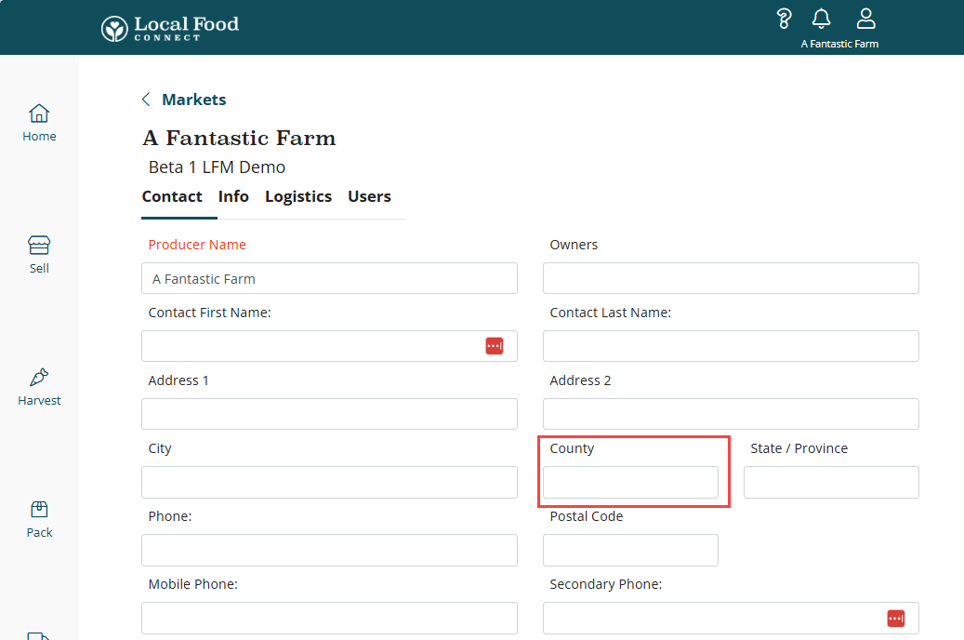Click the Producer Name input field
Image resolution: width=964 pixels, height=640 pixels.
[329, 278]
